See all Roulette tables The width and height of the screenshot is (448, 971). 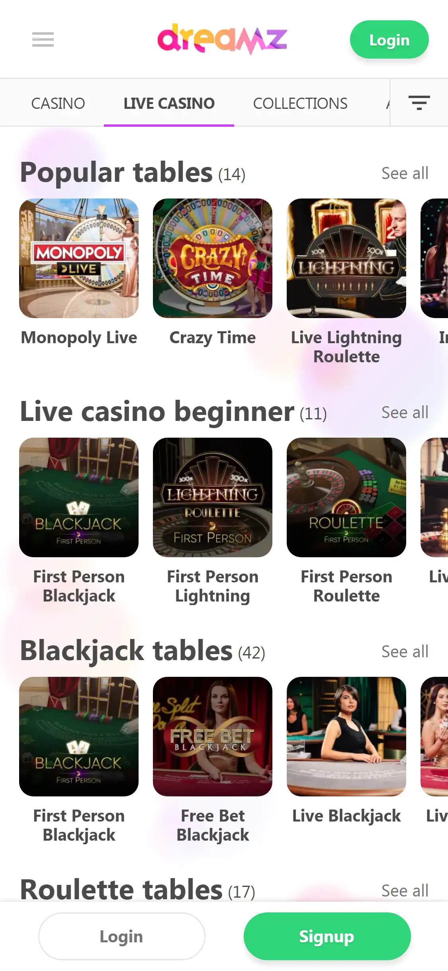(405, 891)
